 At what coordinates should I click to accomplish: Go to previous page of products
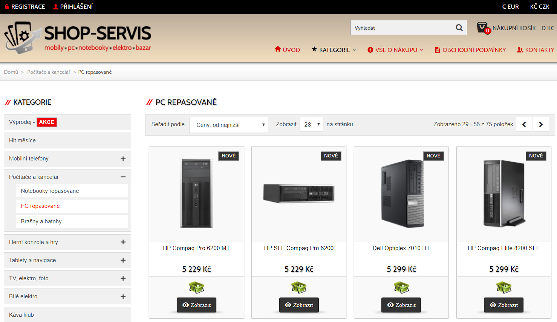pyautogui.click(x=524, y=124)
